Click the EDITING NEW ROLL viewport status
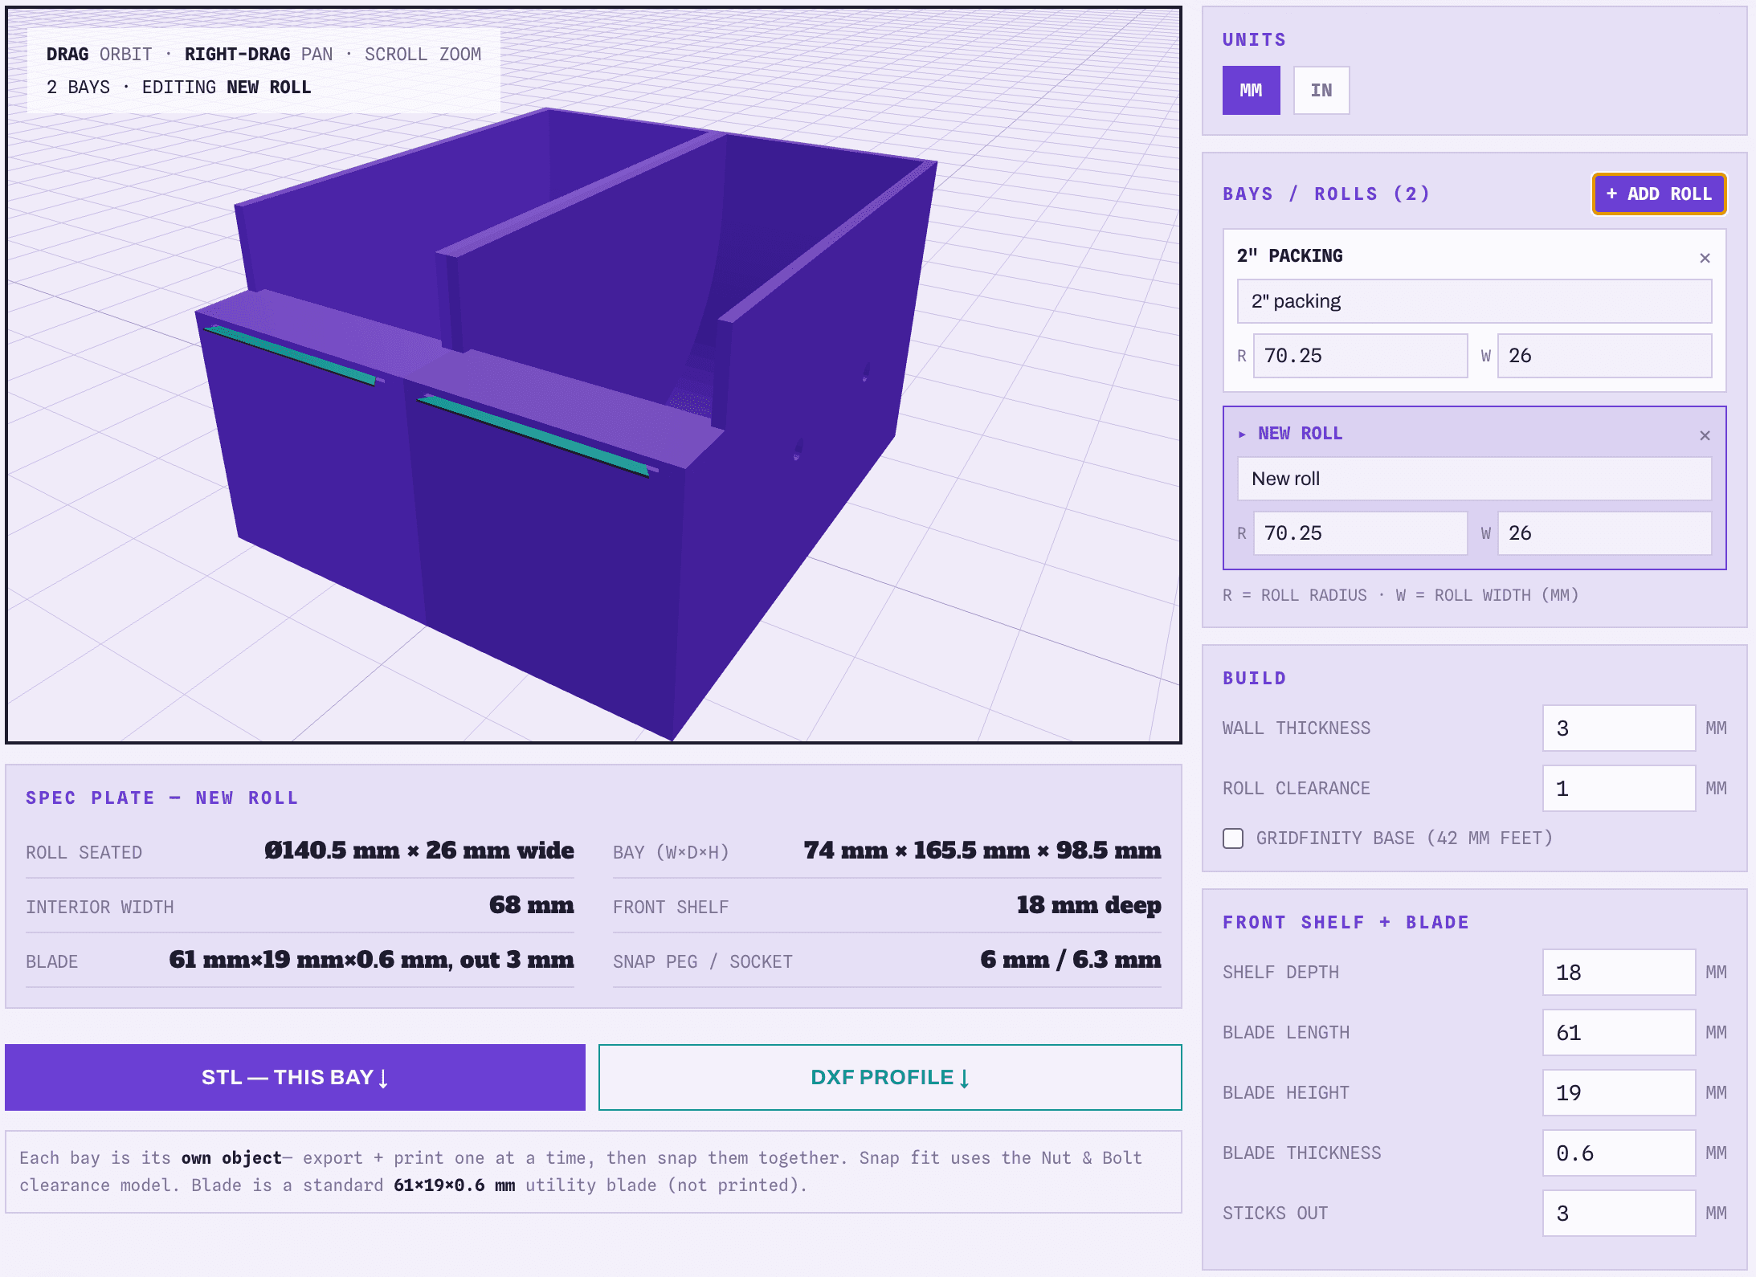The width and height of the screenshot is (1756, 1277). 227,88
